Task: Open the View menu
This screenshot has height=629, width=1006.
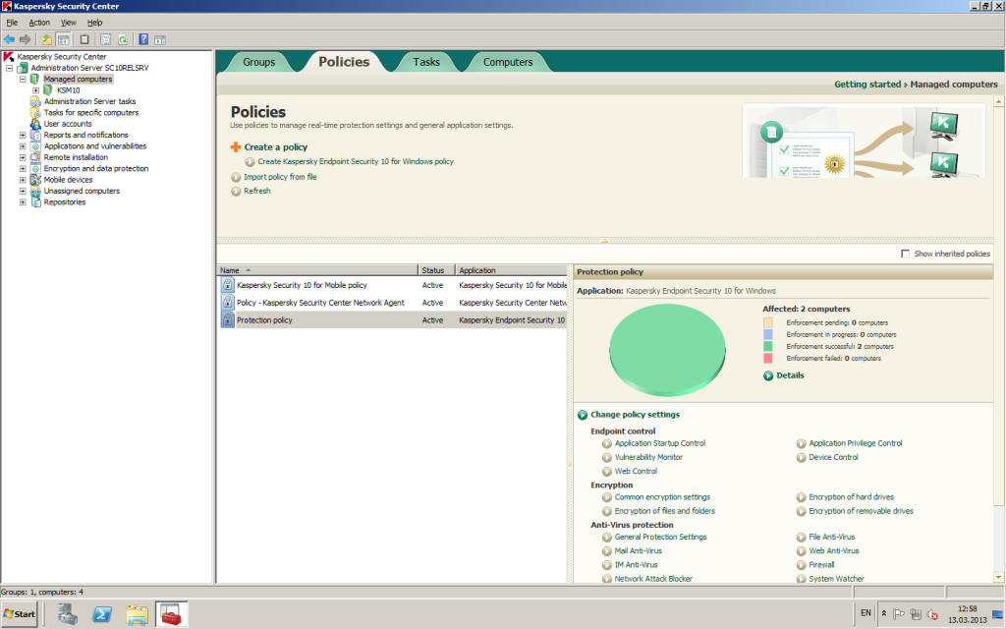Action: click(69, 23)
